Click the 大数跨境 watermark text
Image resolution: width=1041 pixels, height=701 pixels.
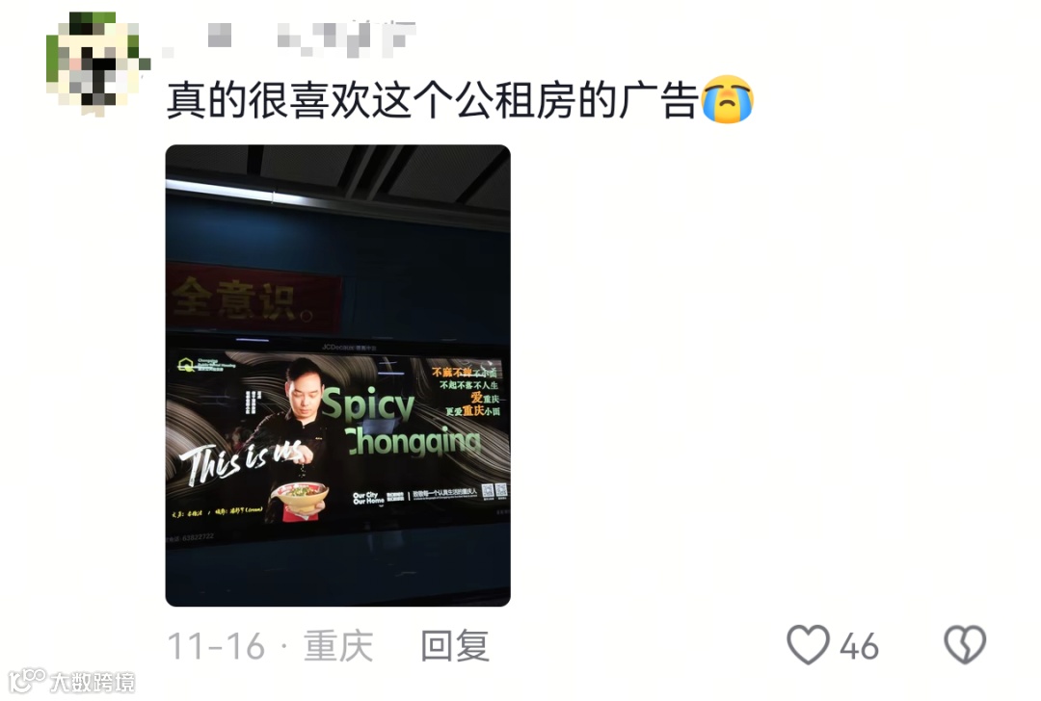click(93, 682)
